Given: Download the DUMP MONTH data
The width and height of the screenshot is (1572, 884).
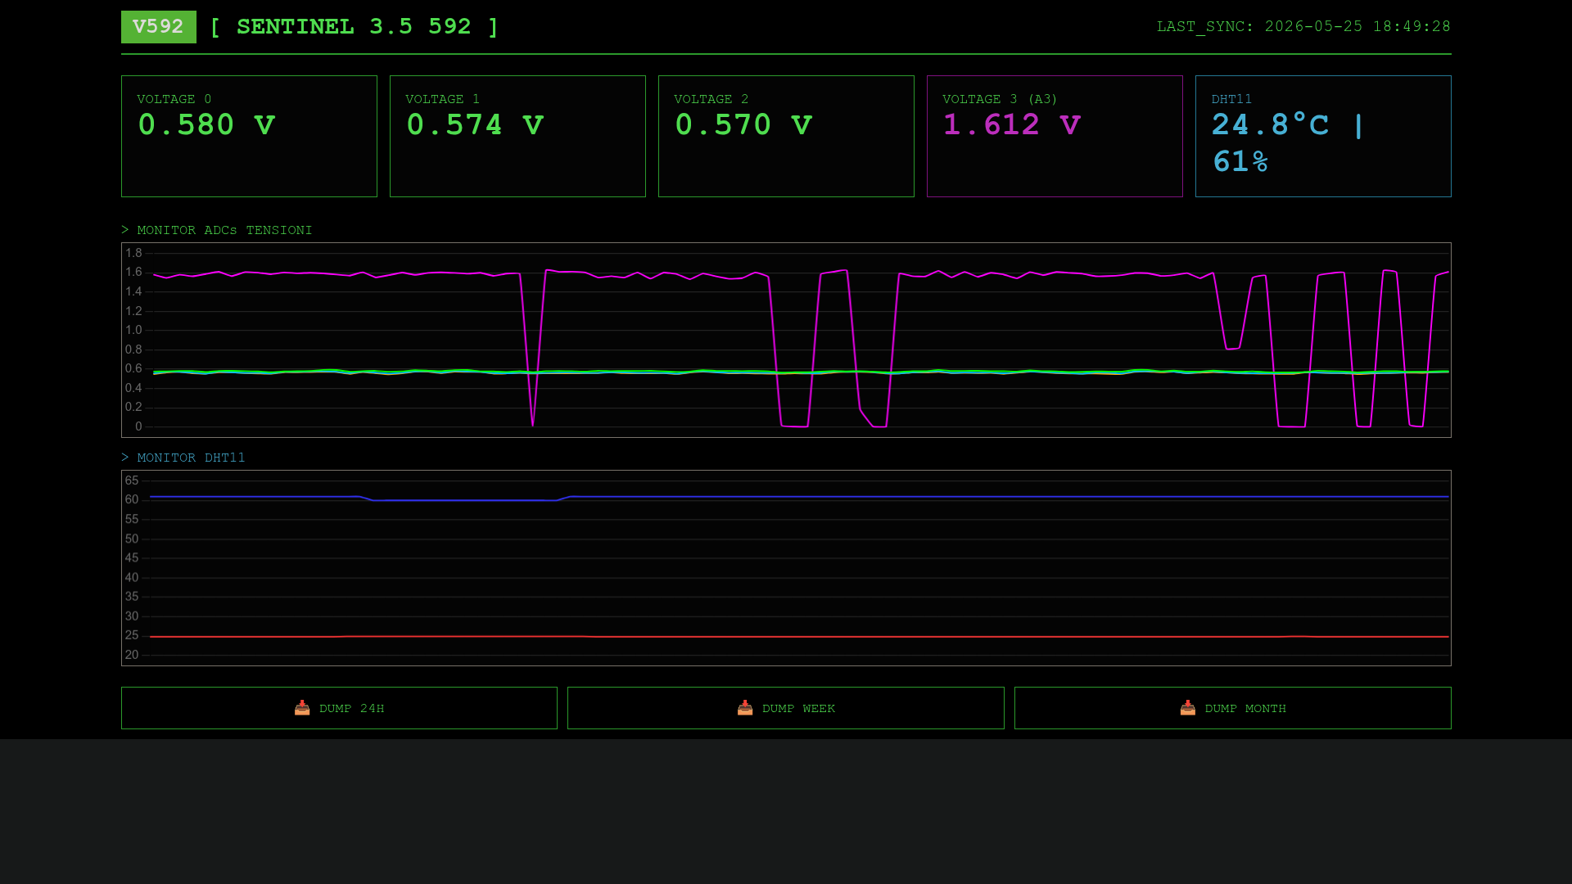Looking at the screenshot, I should pos(1233,708).
